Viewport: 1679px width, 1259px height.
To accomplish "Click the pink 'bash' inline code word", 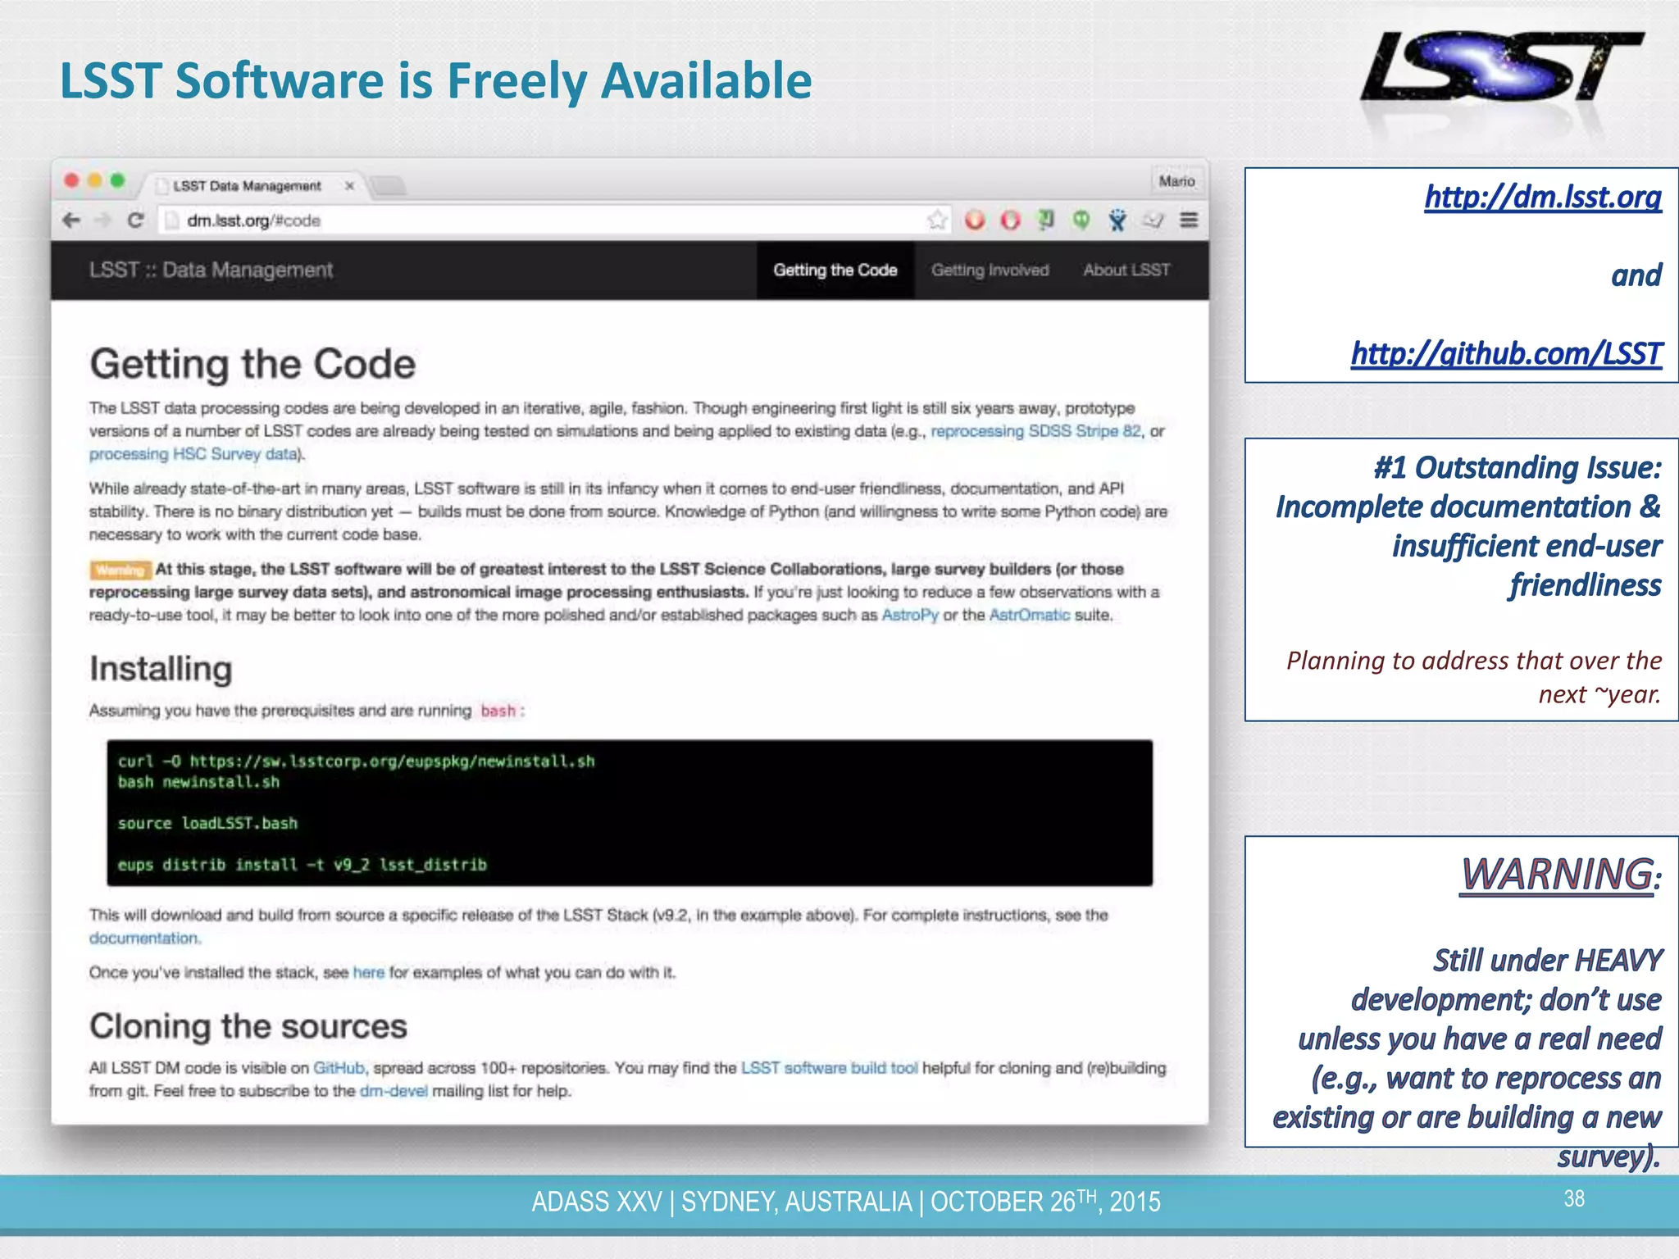I will click(x=498, y=711).
